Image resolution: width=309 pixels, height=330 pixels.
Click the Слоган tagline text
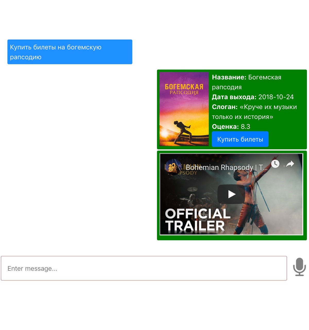254,112
